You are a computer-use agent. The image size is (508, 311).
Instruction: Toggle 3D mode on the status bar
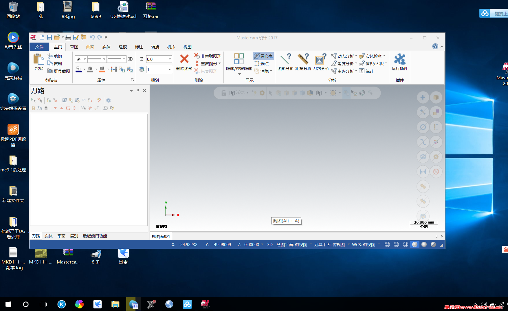(269, 244)
